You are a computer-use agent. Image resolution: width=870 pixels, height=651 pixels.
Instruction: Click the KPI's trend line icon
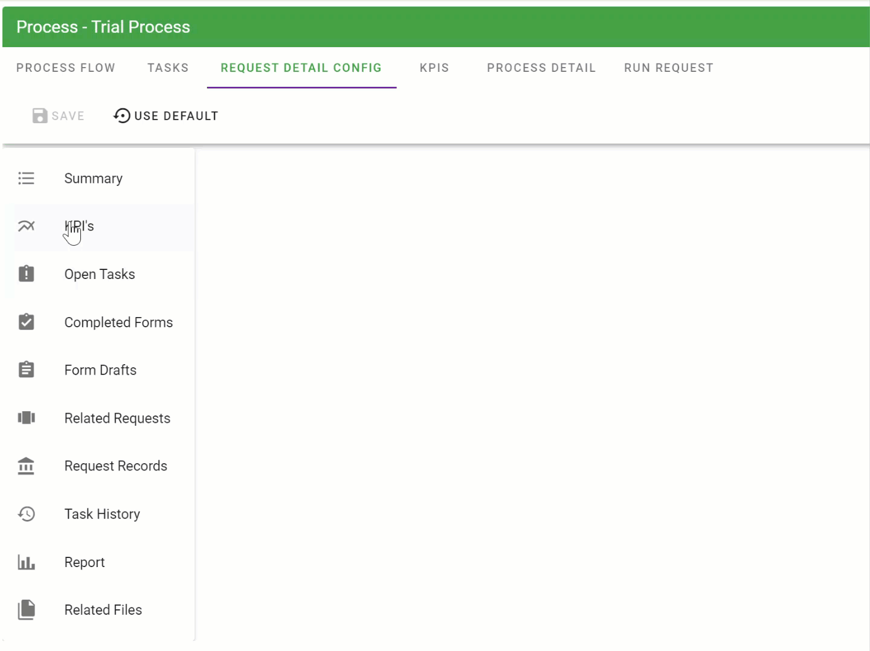pyautogui.click(x=26, y=226)
